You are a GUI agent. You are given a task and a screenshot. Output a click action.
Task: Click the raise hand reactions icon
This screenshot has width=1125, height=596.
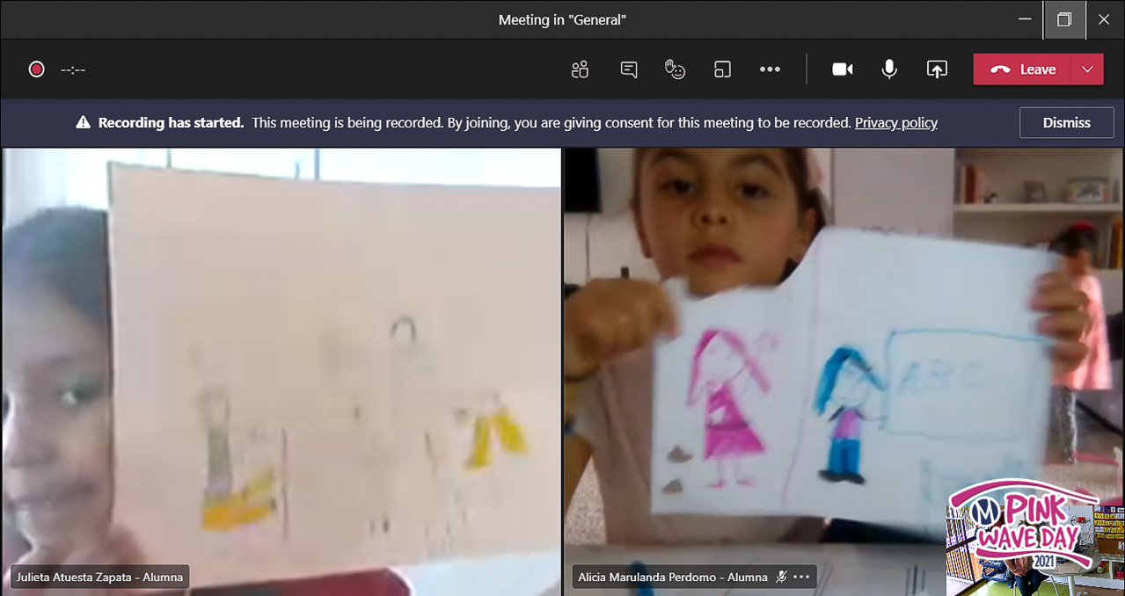675,69
